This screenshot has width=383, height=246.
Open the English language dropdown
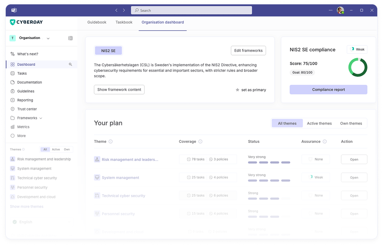pos(41,222)
